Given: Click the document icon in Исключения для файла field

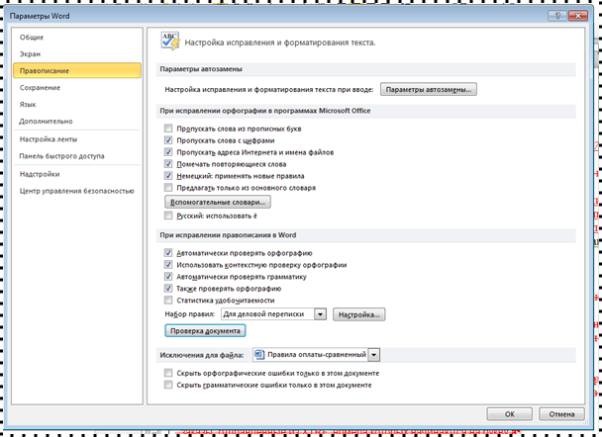Looking at the screenshot, I should [x=260, y=354].
